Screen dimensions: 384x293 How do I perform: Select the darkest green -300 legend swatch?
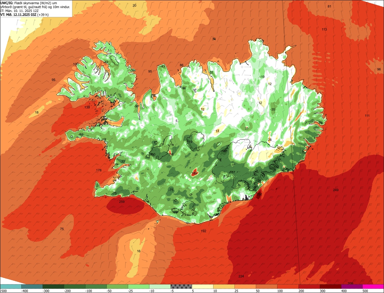[x=53, y=286]
